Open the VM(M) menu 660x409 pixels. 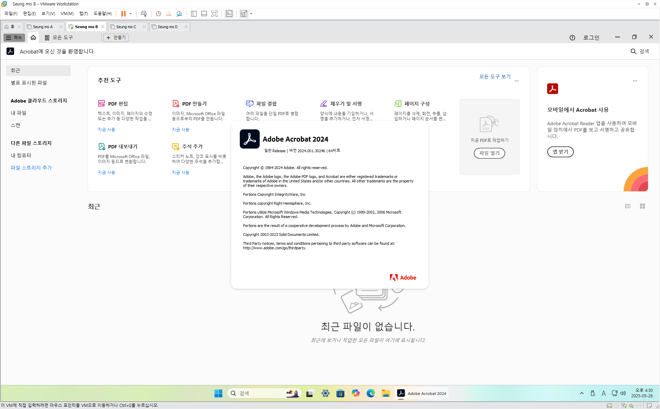(x=67, y=14)
